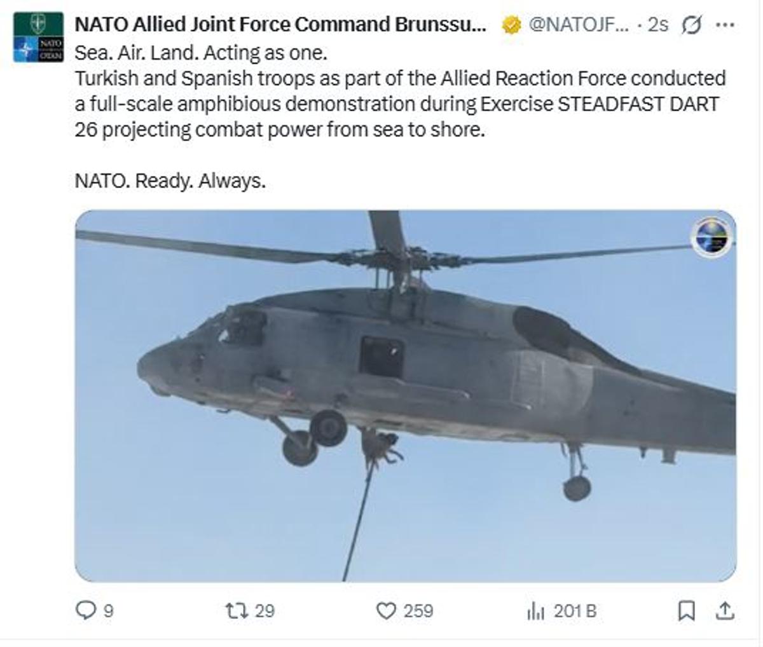Click the share upload-arrow icon
This screenshot has width=763, height=647.
[x=725, y=611]
